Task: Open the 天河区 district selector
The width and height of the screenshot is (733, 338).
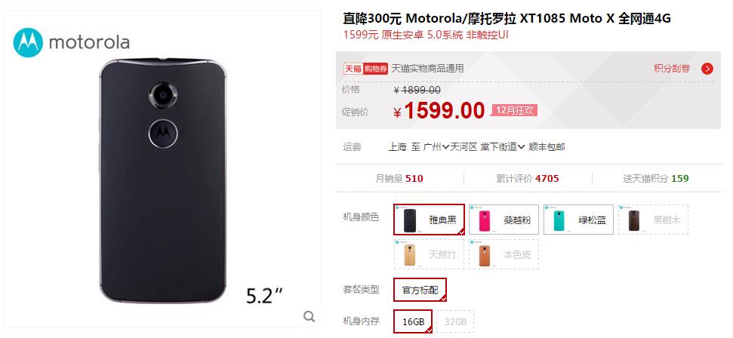Action: coord(464,147)
